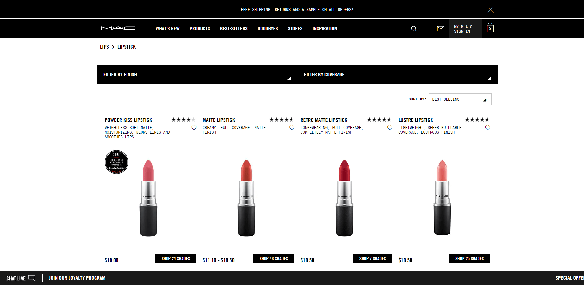Open the Matte Lipstick product image
Viewport: 584px width, 285px height.
(246, 198)
